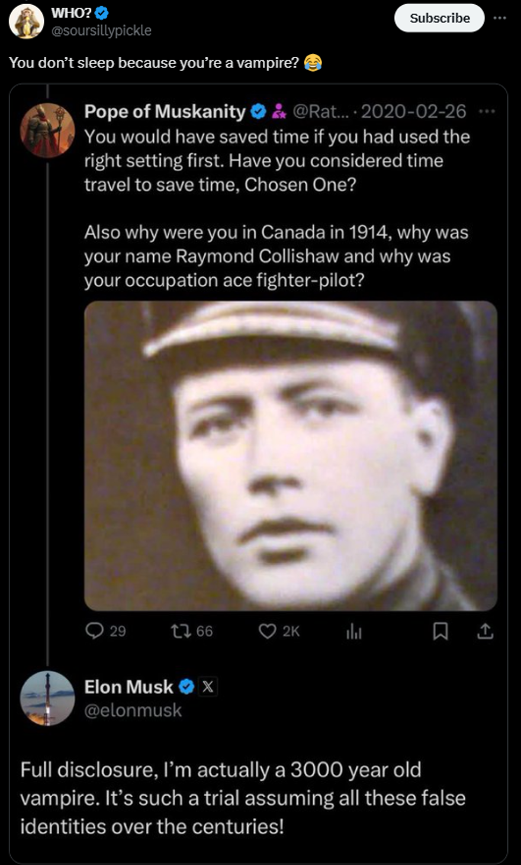
Task: Click the purple affiliate icon after Pope of Muskanity
Action: (278, 111)
